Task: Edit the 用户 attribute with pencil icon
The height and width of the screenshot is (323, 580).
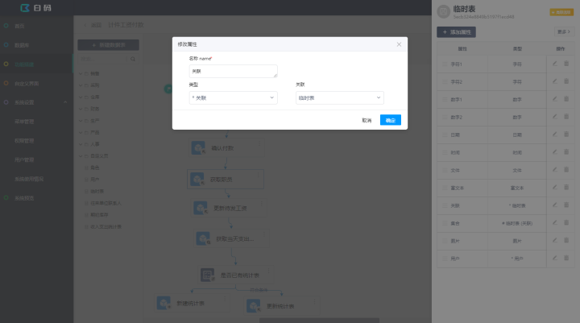Action: pos(555,258)
